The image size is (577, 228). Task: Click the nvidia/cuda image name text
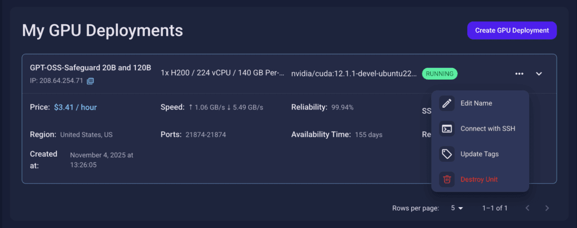point(354,74)
